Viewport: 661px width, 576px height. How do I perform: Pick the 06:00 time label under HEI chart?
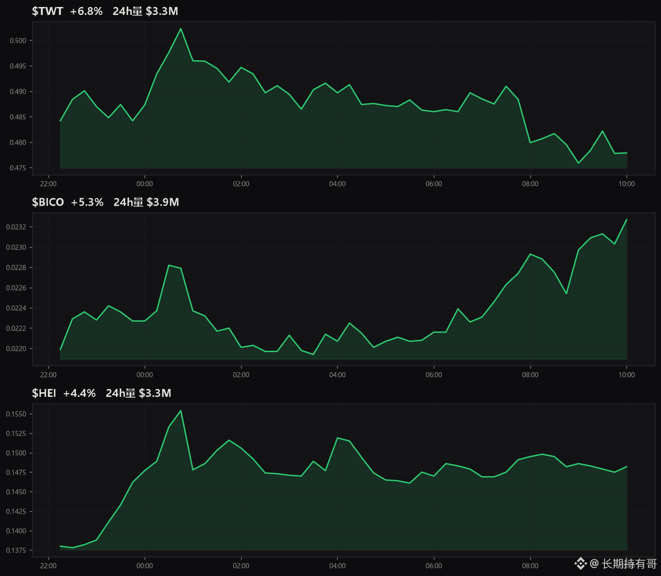point(434,566)
